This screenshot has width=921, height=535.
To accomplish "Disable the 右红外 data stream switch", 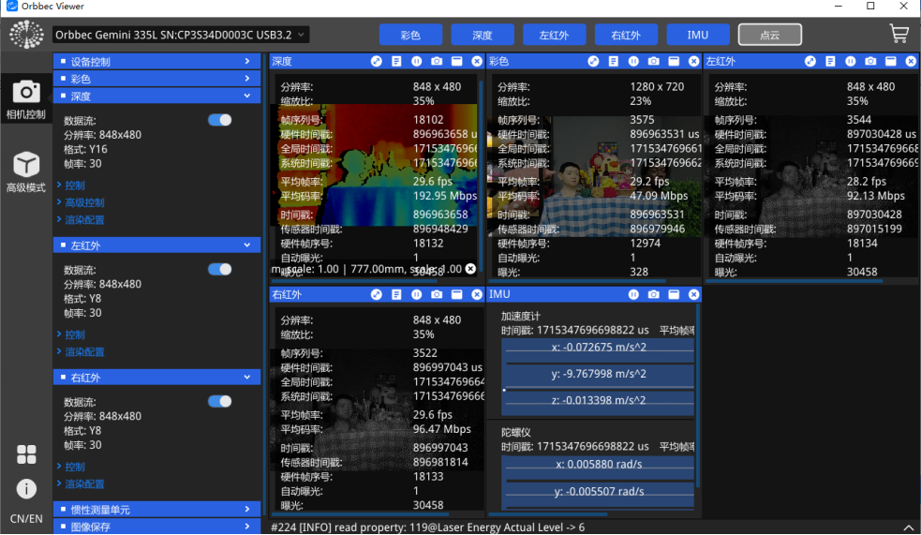I will pos(219,401).
